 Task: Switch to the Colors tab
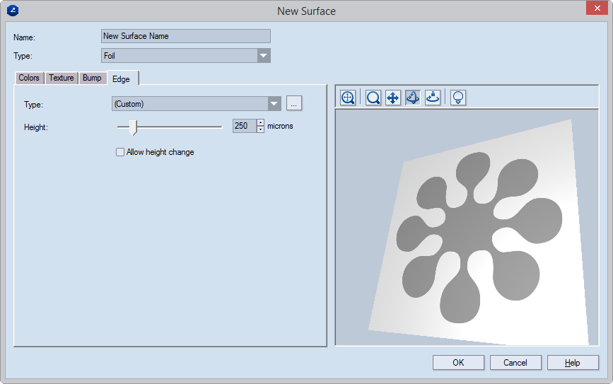[x=29, y=78]
